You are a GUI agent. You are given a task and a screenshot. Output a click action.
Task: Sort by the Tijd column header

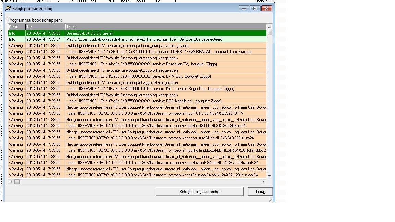click(x=45, y=27)
